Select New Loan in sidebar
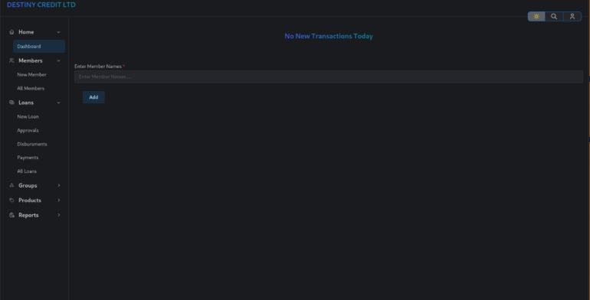The image size is (590, 300). click(x=28, y=116)
